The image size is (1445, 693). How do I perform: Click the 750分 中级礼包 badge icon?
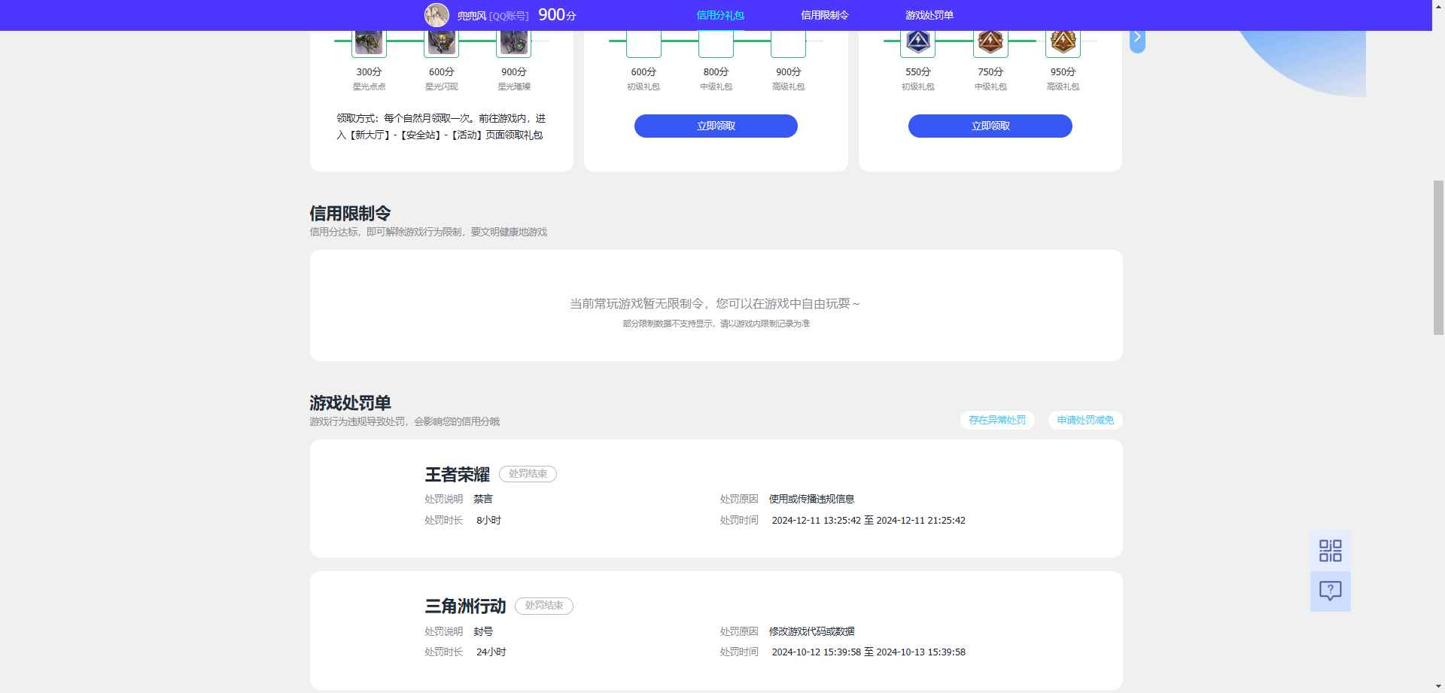pos(990,44)
